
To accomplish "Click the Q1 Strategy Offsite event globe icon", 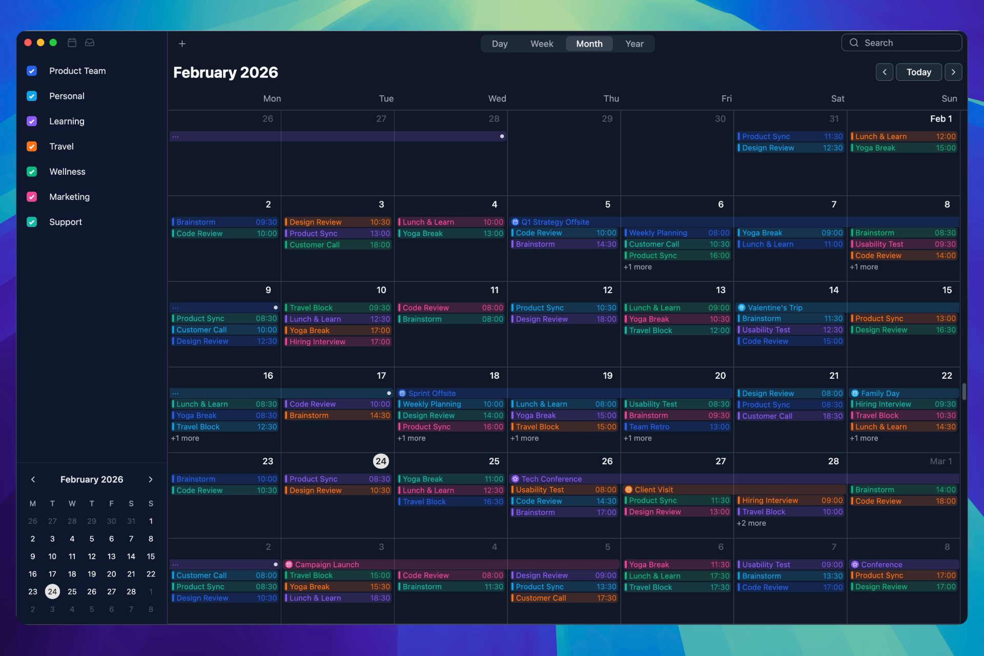I will tap(516, 222).
